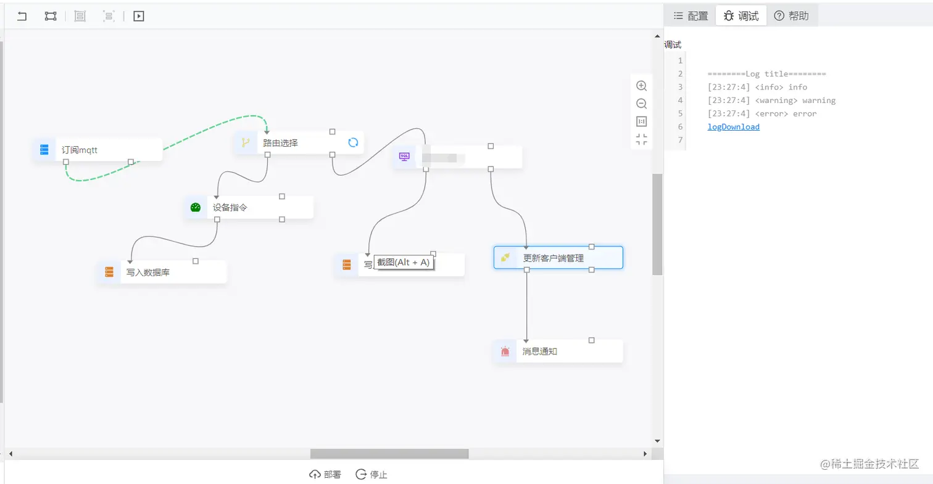
Task: Click the play/run toolbar icon
Action: click(139, 16)
